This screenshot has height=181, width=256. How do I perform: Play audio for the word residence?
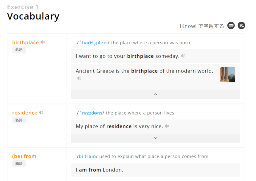[x=41, y=112]
